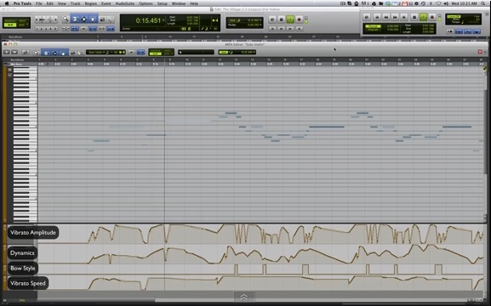Open the Solo Violin track selector dropdown
The image size is (491, 306).
(x=95, y=52)
